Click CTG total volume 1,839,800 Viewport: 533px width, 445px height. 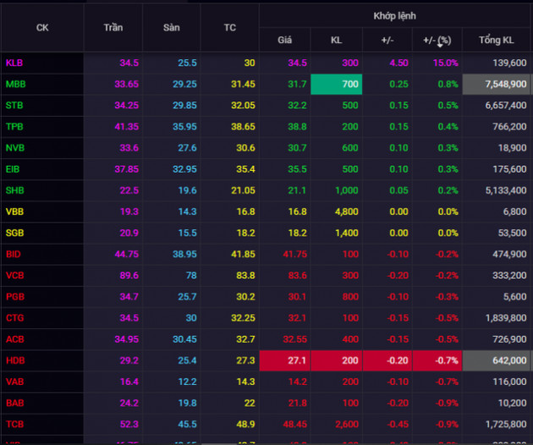506,318
